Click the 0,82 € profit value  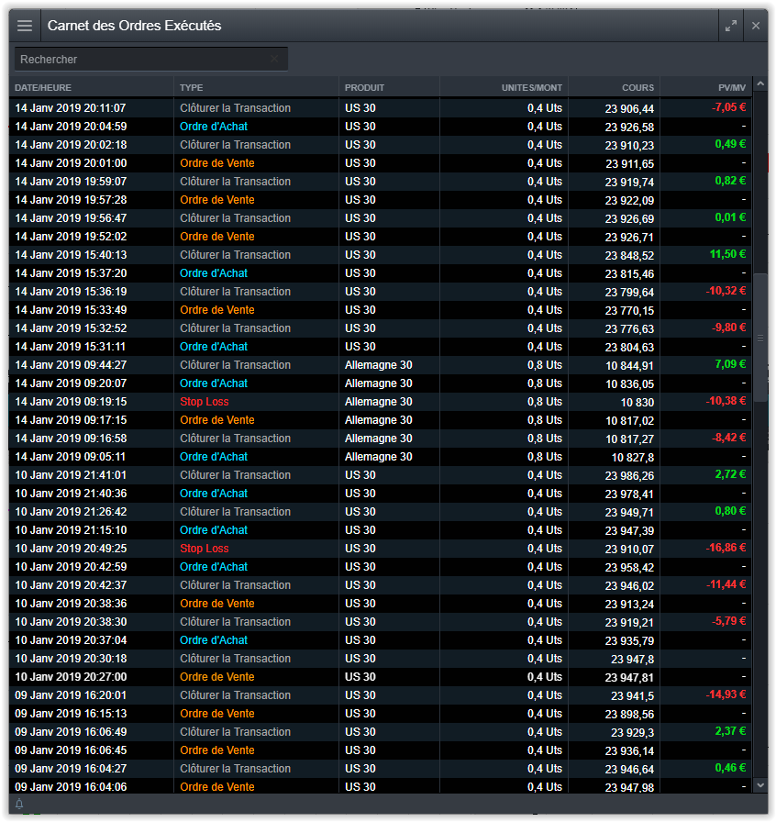pyautogui.click(x=730, y=181)
